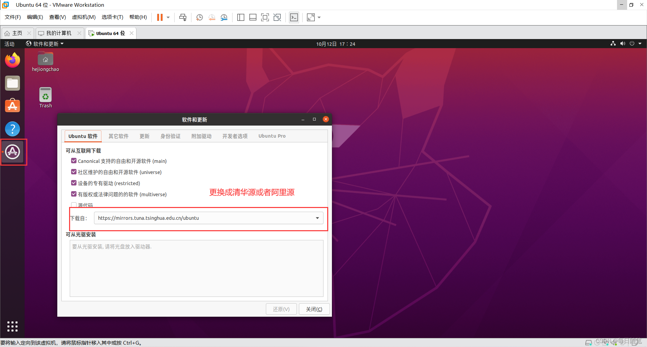Click the 关闭(C) button
This screenshot has width=647, height=347.
click(x=314, y=309)
